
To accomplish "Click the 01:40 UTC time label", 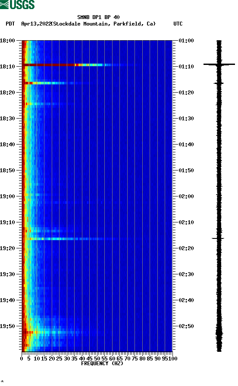I will 186,145.
